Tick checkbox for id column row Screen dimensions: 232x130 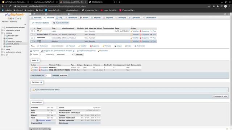[32, 31]
